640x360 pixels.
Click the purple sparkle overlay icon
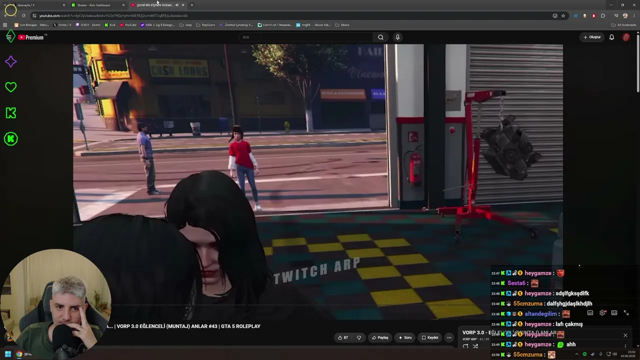(10, 61)
